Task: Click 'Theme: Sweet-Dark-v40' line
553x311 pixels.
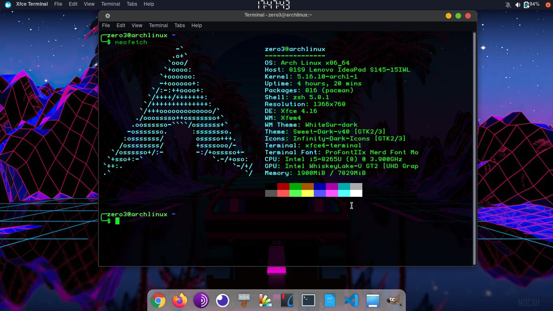Action: 325,132
